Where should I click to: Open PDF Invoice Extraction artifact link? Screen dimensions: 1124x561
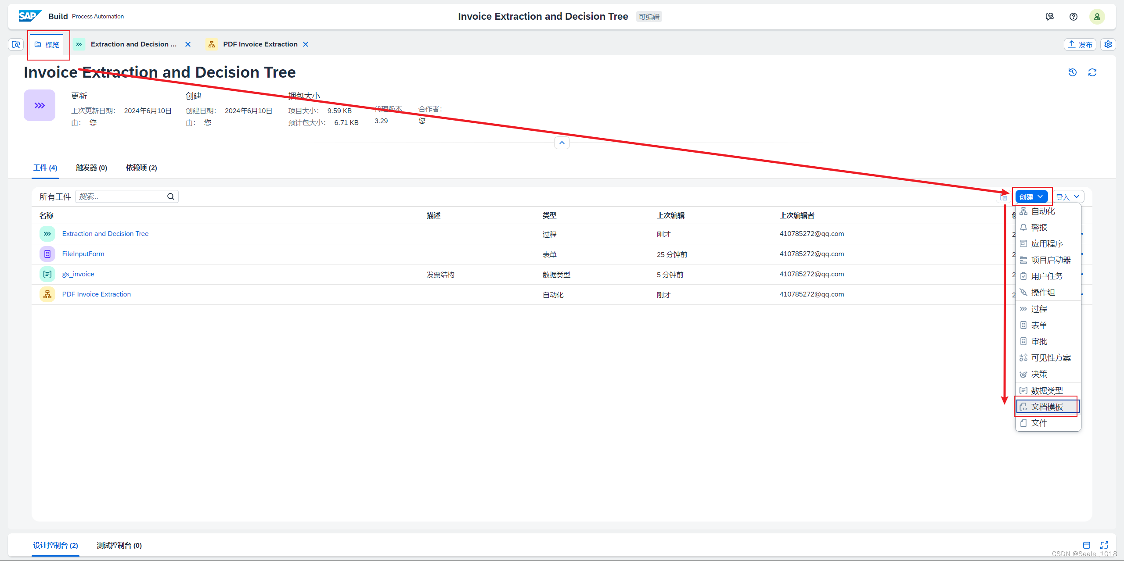(x=97, y=294)
